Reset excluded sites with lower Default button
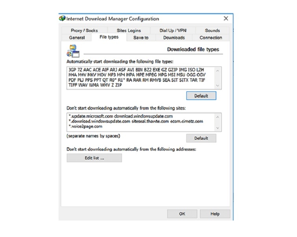The image size is (297, 237). pyautogui.click(x=201, y=138)
